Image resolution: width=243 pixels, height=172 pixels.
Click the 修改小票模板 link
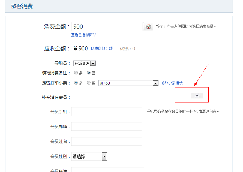click(172, 83)
